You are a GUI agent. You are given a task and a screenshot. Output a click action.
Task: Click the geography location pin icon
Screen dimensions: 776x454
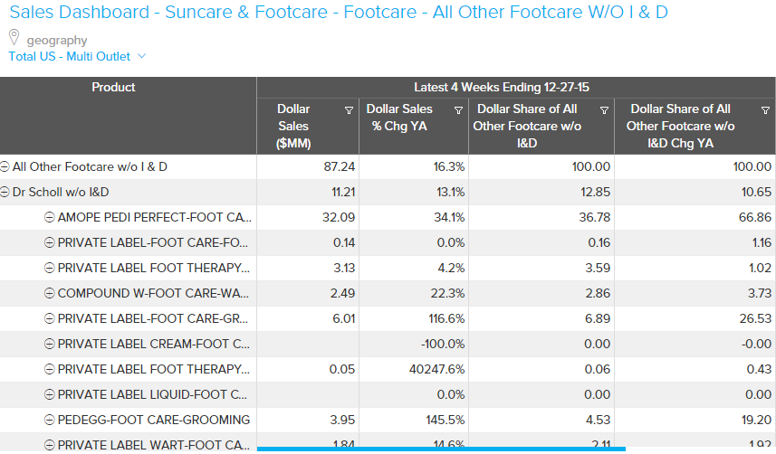(14, 38)
